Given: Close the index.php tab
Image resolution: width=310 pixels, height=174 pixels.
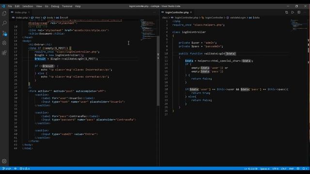Looking at the screenshot, I should 29,12.
